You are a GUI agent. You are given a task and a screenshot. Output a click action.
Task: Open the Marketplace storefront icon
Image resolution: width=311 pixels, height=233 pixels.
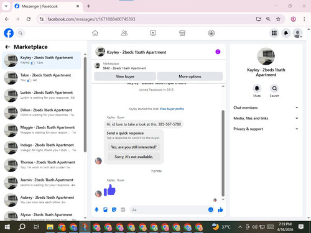point(182,33)
